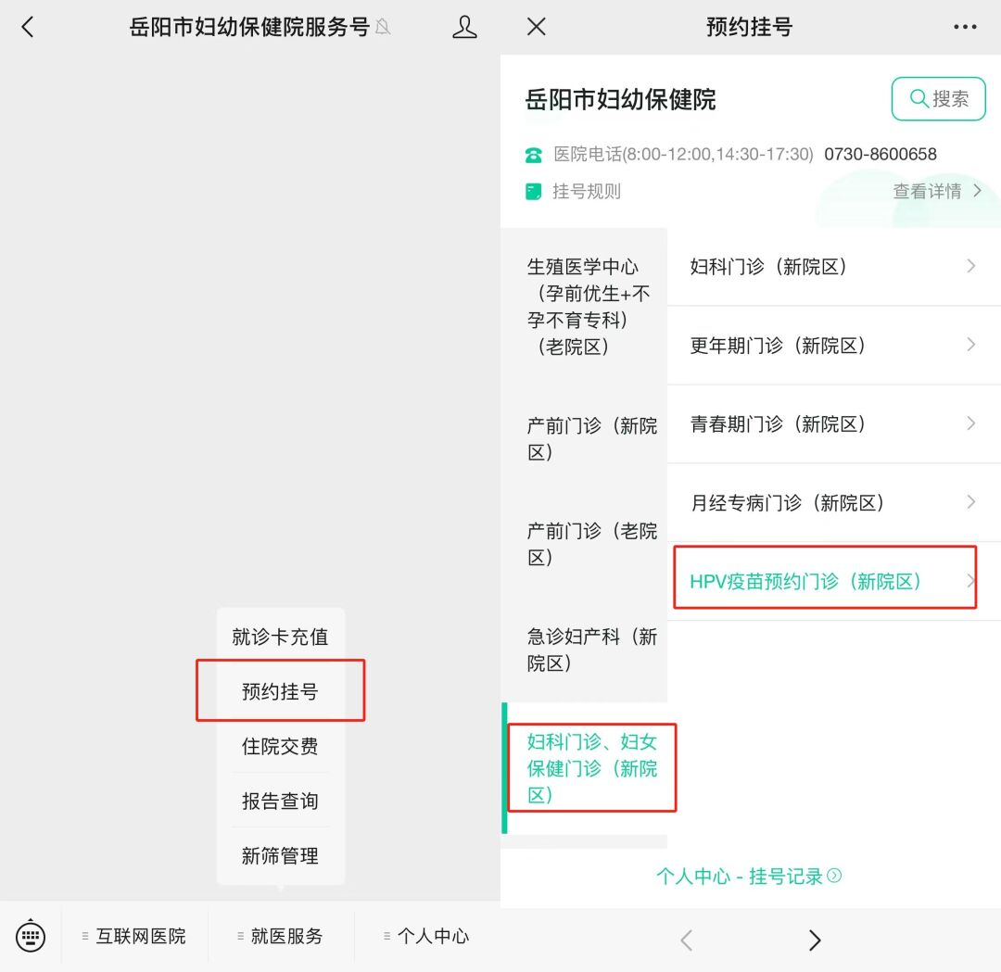Open 妇科门诊（新院区）clinic row
The width and height of the screenshot is (1001, 972).
click(x=834, y=267)
